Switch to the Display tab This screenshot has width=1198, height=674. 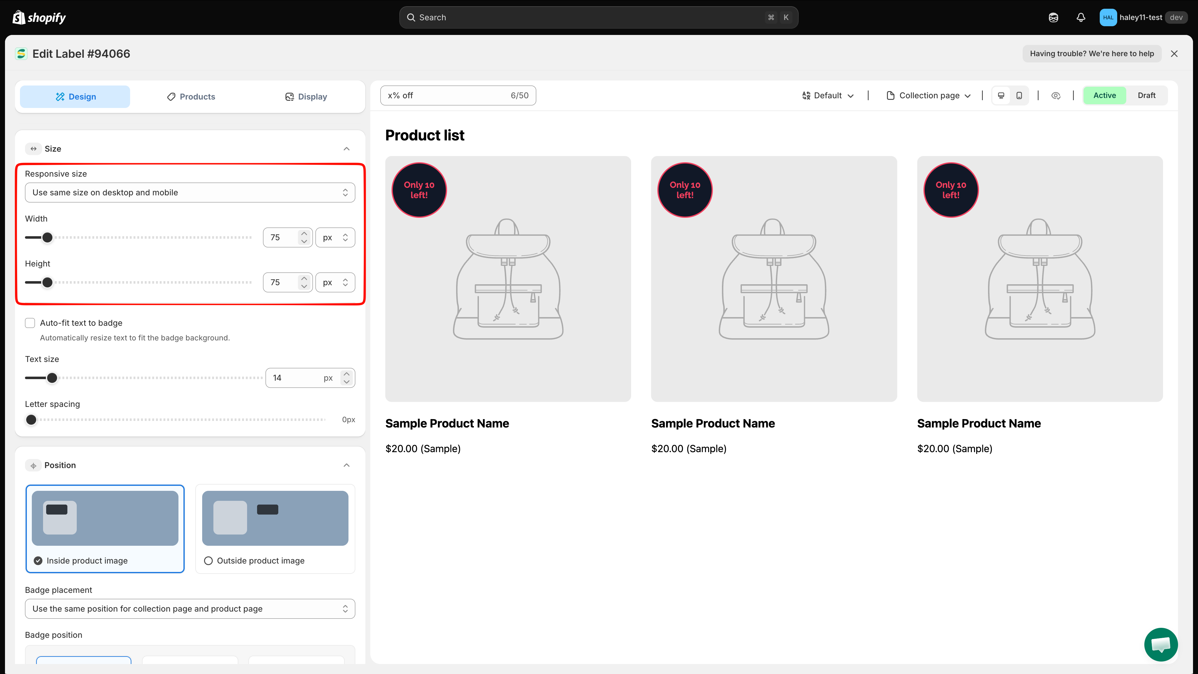305,97
